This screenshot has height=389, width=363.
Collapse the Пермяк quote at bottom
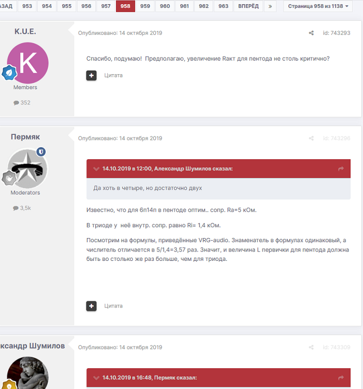96,378
